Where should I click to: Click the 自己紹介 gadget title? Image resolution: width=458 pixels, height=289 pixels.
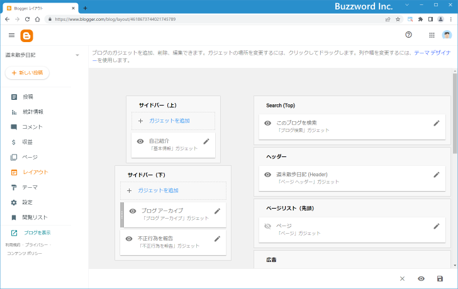coord(159,141)
